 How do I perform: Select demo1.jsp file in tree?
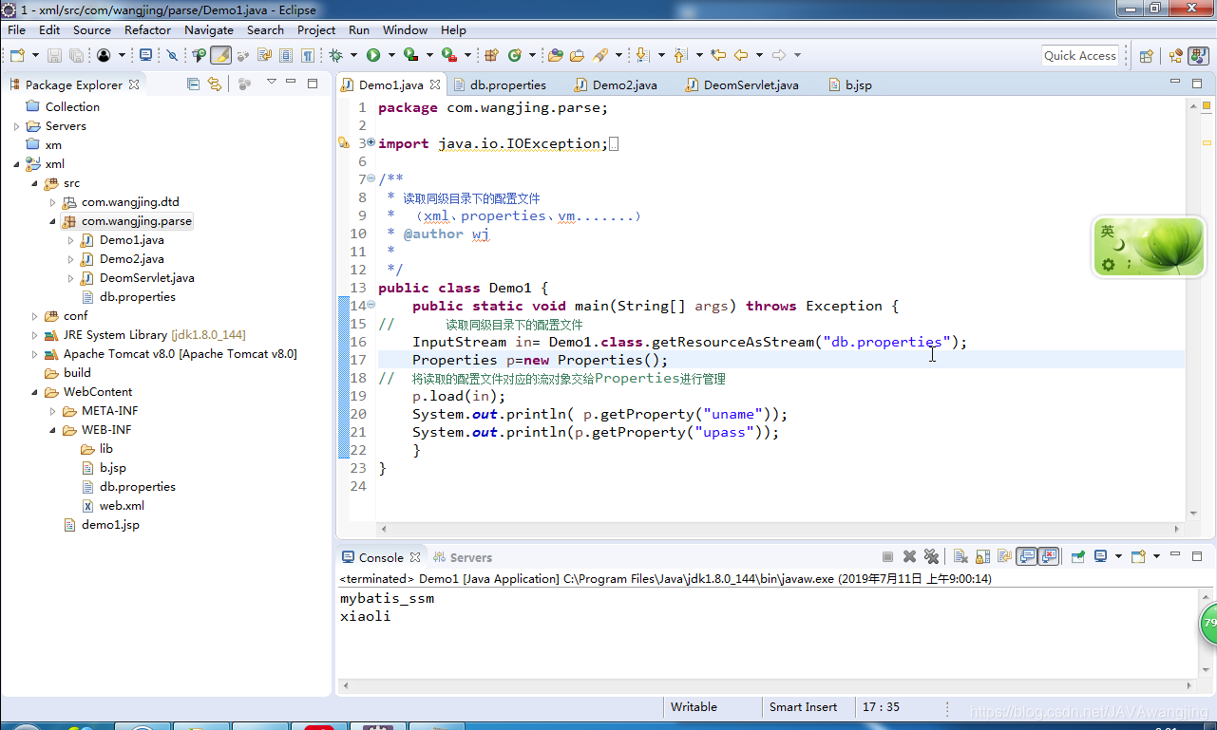coord(110,525)
